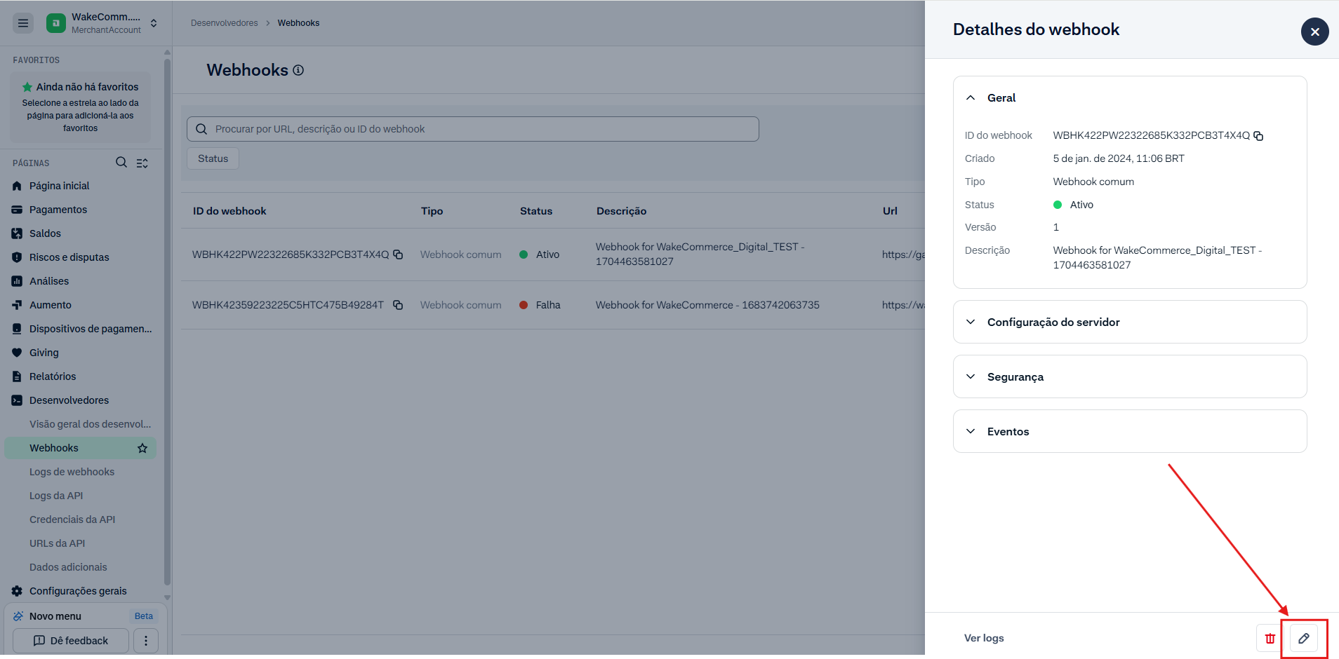Close the Detalhes do webhook panel
1339x659 pixels.
tap(1314, 32)
